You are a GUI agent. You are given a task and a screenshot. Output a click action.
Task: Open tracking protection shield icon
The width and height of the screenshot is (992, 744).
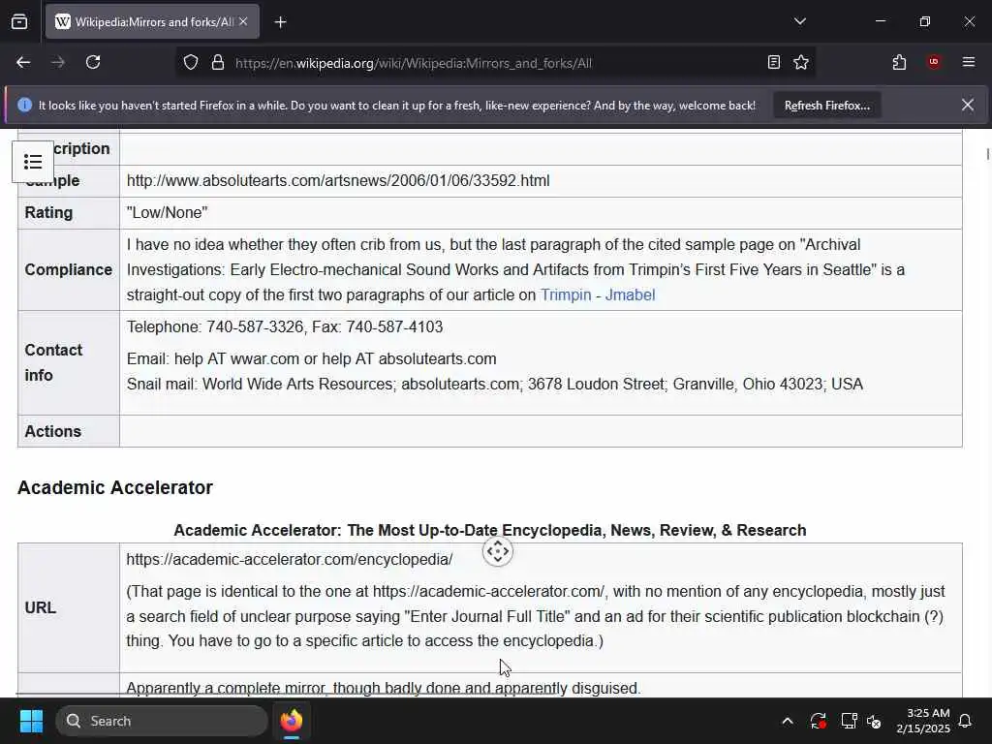(191, 63)
